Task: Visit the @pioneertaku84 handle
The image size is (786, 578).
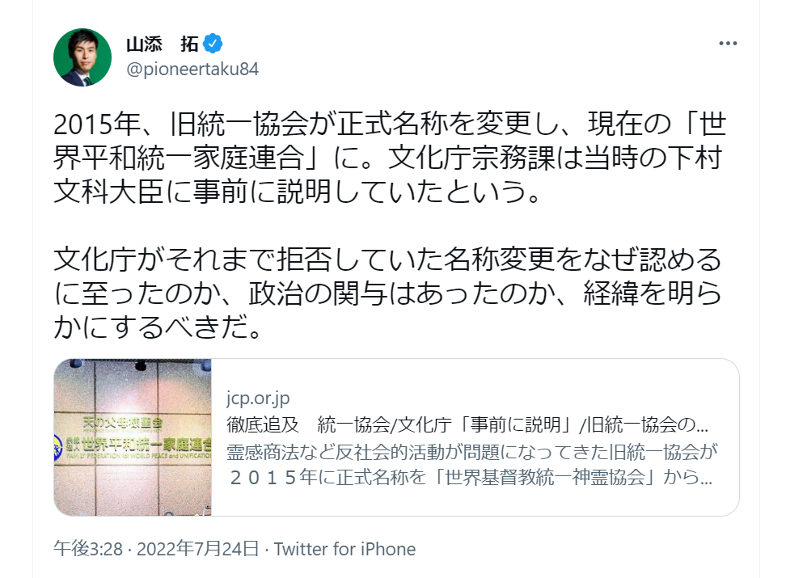Action: [192, 68]
